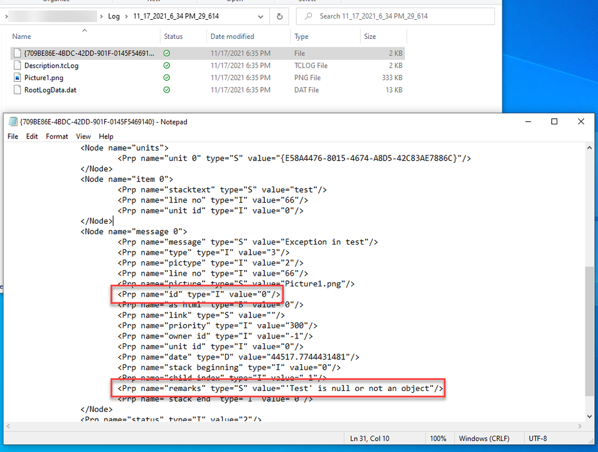Sort files by Date modified column
Image resolution: width=598 pixels, height=452 pixels.
pyautogui.click(x=232, y=36)
